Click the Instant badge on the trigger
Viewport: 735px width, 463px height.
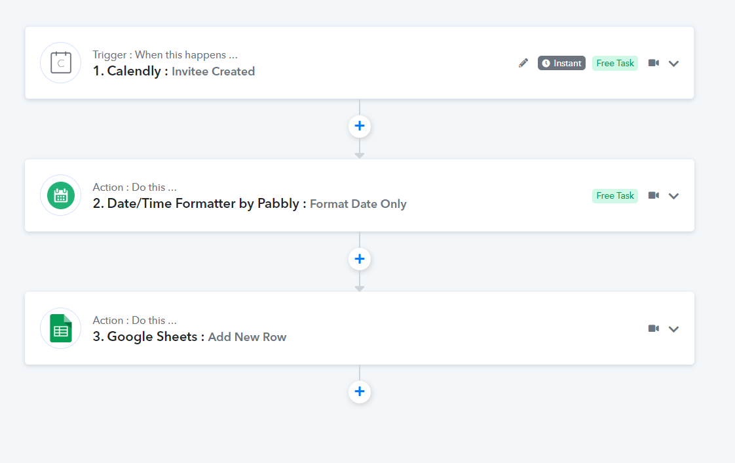pyautogui.click(x=561, y=63)
